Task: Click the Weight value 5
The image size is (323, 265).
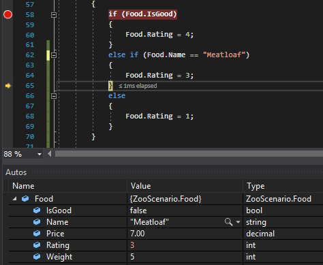Action: (132, 257)
